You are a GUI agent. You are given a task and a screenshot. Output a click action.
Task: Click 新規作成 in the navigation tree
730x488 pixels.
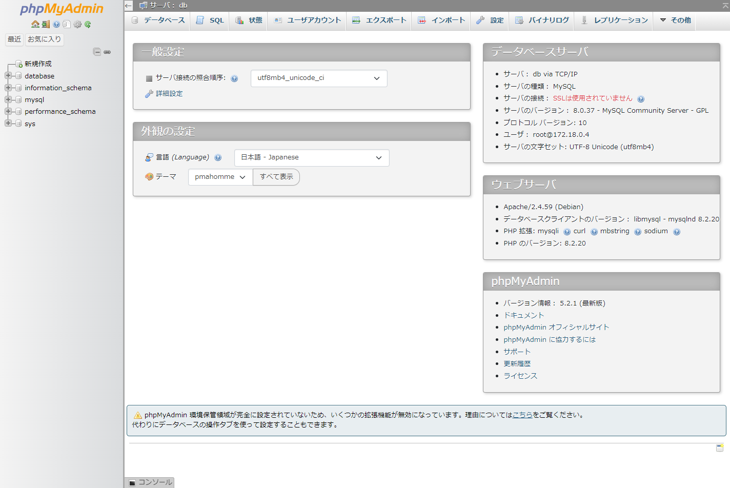tap(38, 64)
